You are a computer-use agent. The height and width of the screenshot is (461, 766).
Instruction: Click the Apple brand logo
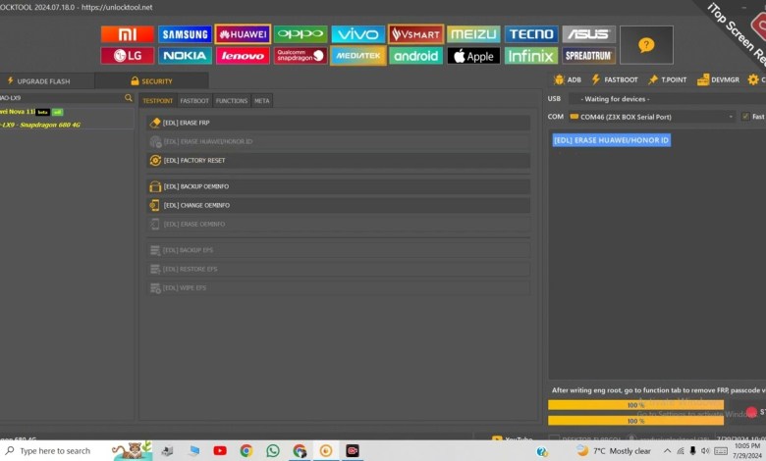tap(472, 56)
